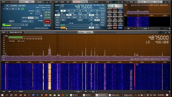Click RX Control frequency display 4.875.000
The width and height of the screenshot is (172, 97).
pos(84,7)
